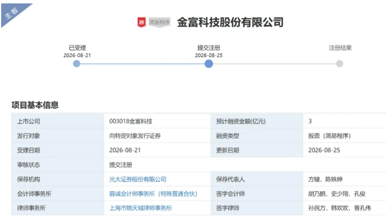Viewport: 389px width, 217px height.
Task: Click the 审核状态 label cell
Action: point(58,165)
